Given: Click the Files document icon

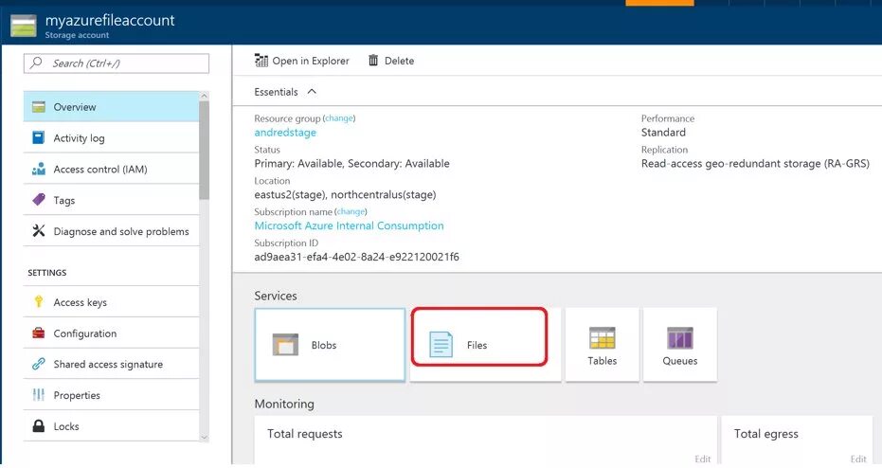Looking at the screenshot, I should click(x=441, y=344).
